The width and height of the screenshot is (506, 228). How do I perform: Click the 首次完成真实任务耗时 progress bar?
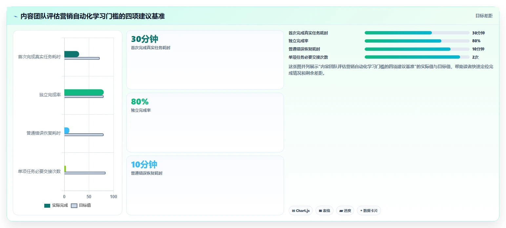(x=417, y=33)
